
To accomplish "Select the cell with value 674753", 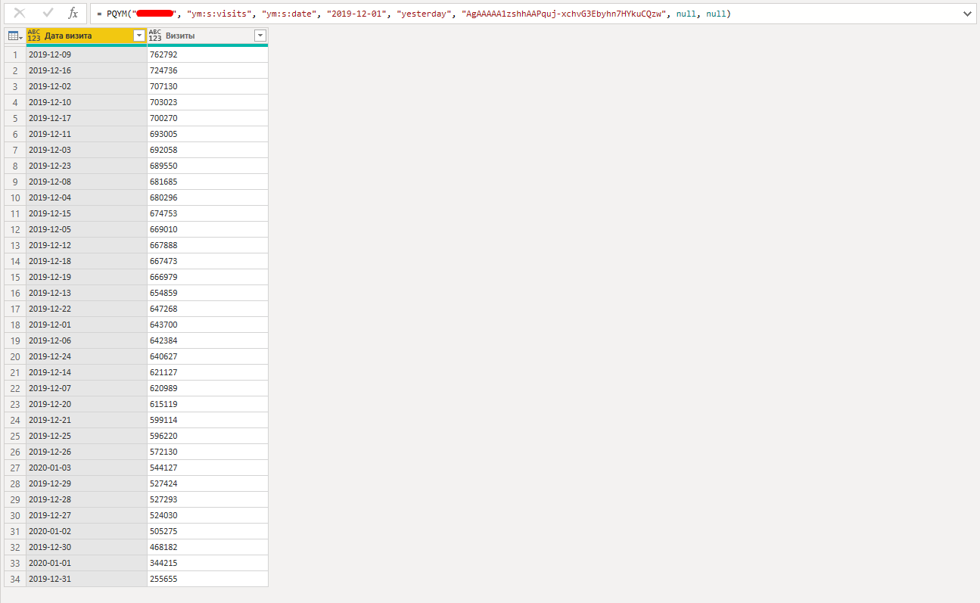I will (207, 213).
